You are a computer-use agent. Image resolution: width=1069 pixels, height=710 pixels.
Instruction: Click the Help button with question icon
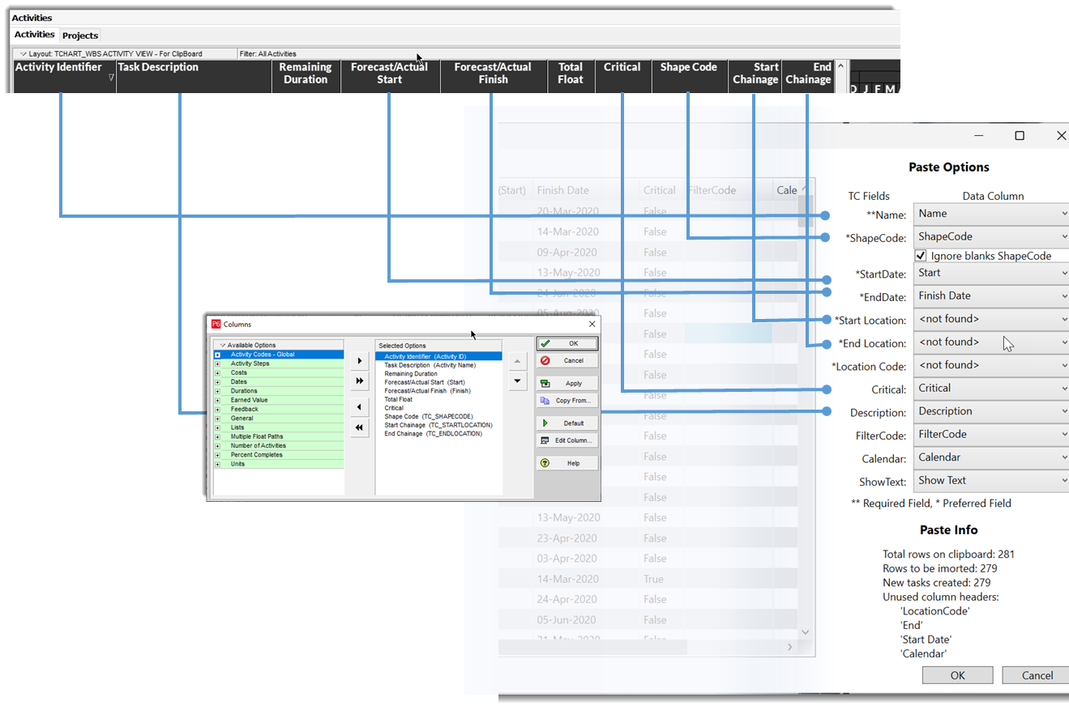[x=567, y=463]
